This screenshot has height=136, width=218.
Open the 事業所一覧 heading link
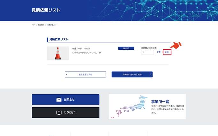160,102
